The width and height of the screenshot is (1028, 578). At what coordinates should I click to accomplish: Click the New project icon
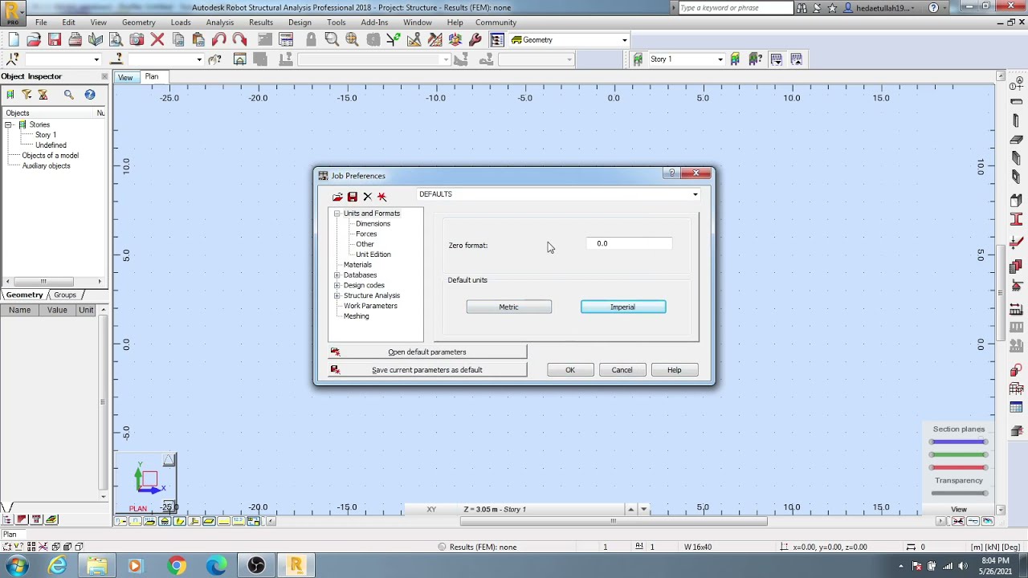click(14, 39)
